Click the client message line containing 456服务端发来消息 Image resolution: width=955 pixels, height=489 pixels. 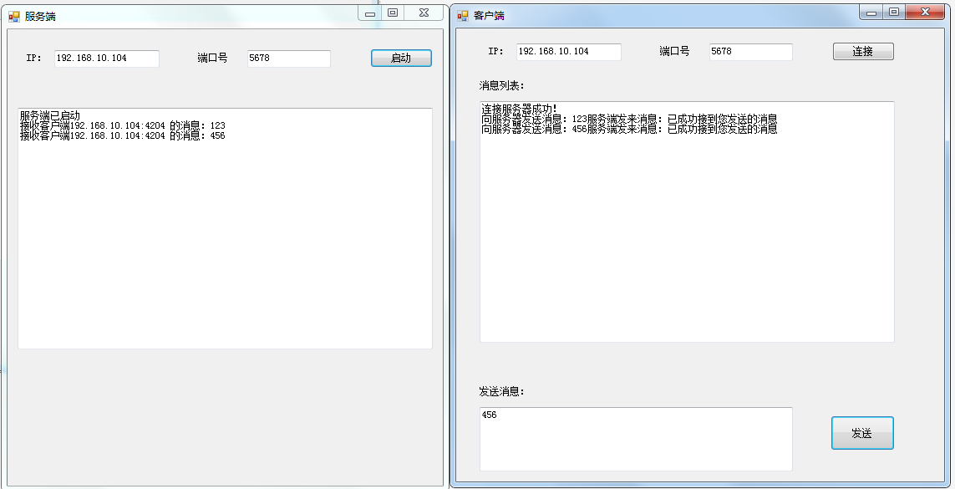[x=629, y=129]
